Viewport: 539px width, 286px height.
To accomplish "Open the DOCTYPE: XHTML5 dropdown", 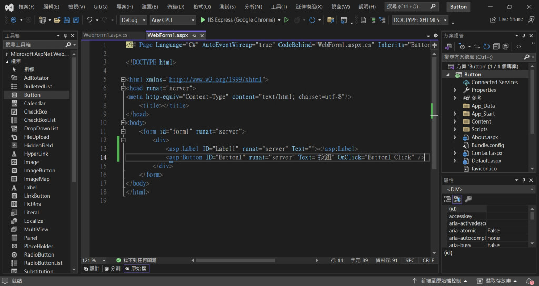I will click(x=420, y=20).
